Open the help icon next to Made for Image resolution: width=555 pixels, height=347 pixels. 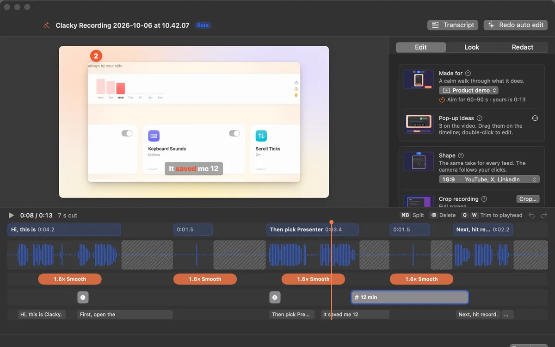coord(468,73)
